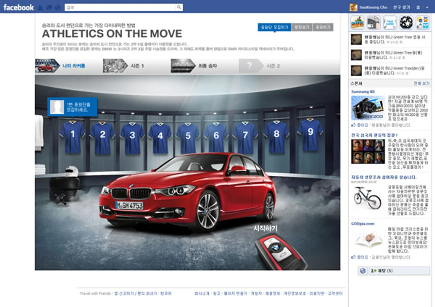Click the globe icon beside the chat bar
The width and height of the screenshot is (435, 307).
point(363,271)
